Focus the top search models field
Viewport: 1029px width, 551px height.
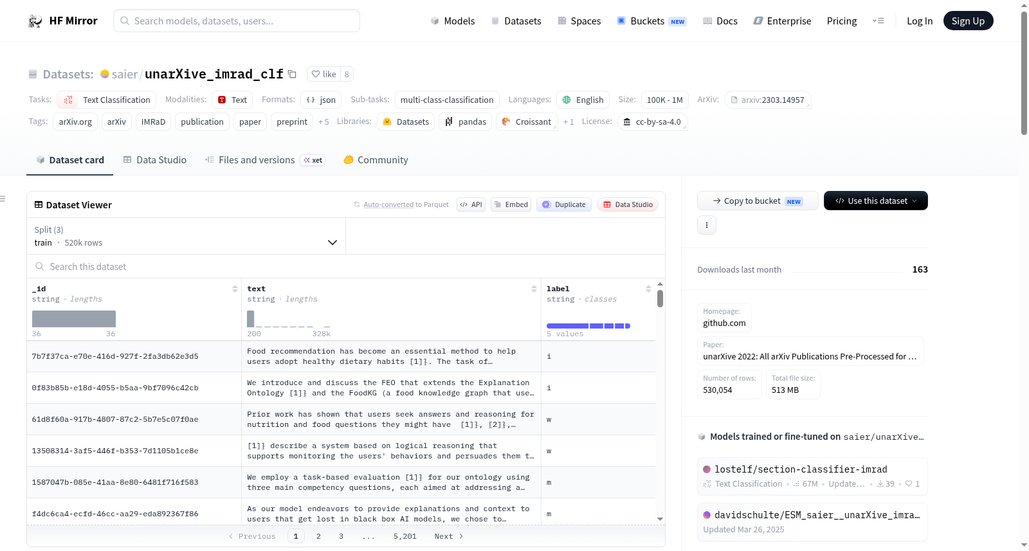click(x=237, y=21)
